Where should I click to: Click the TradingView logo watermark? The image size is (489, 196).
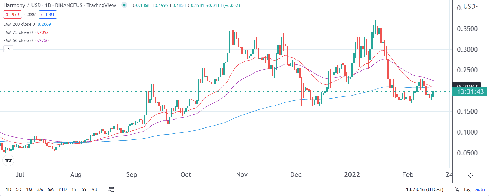click(8, 161)
